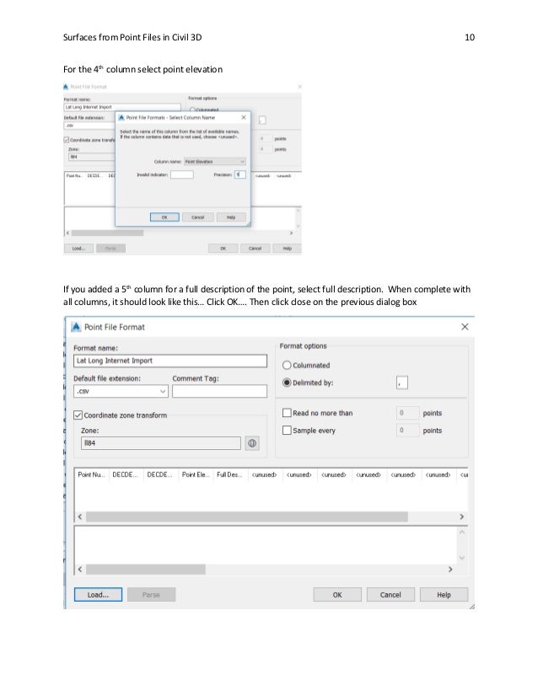Click the Zone ll84 field
The image size is (538, 696).
[x=161, y=443]
